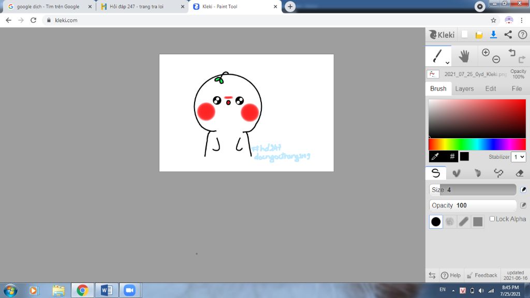Image resolution: width=530 pixels, height=298 pixels.
Task: Click the taskbar volume icon
Action: point(481,291)
